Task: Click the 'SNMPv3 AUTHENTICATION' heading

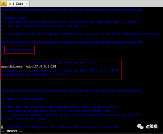Action: click(25, 99)
